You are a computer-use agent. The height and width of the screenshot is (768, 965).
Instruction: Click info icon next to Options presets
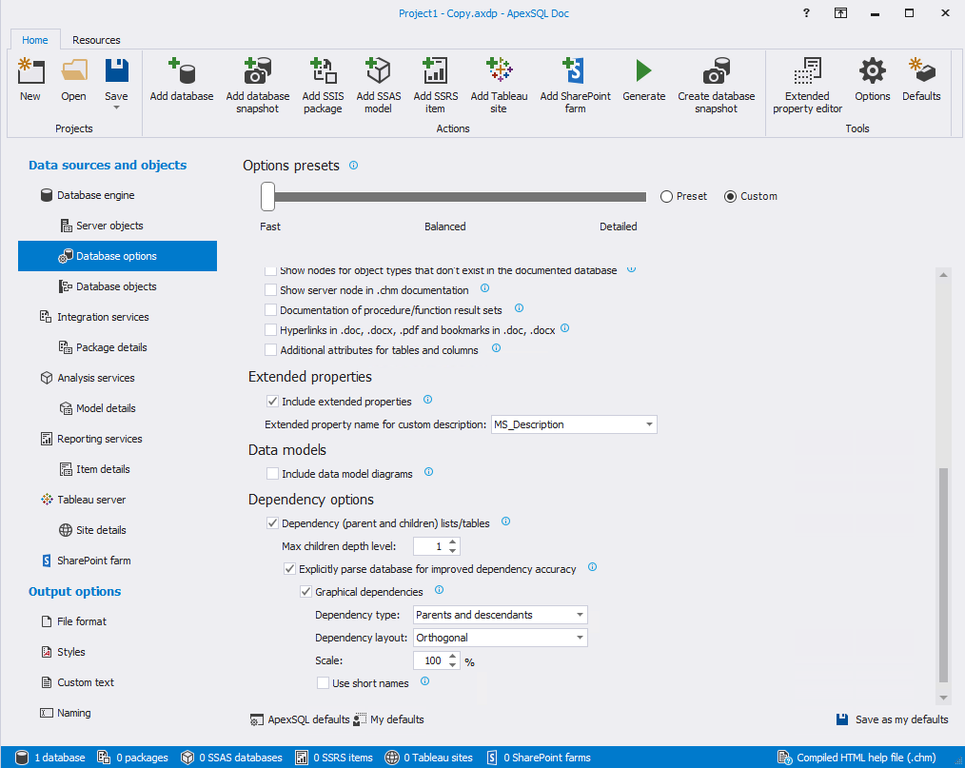[x=353, y=166]
